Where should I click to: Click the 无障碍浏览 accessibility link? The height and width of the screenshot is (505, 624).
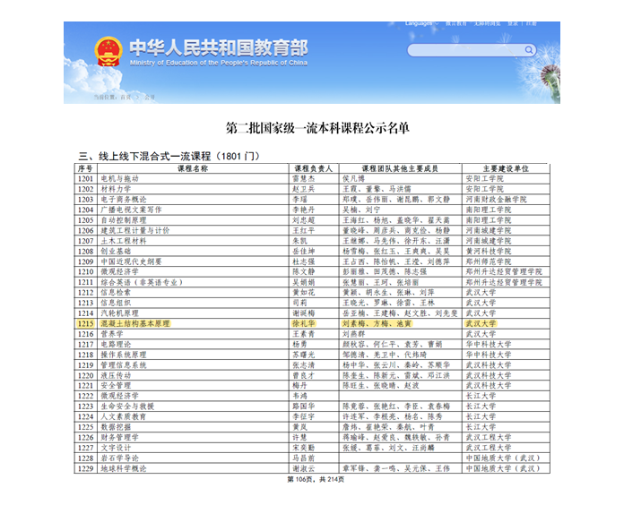point(487,21)
